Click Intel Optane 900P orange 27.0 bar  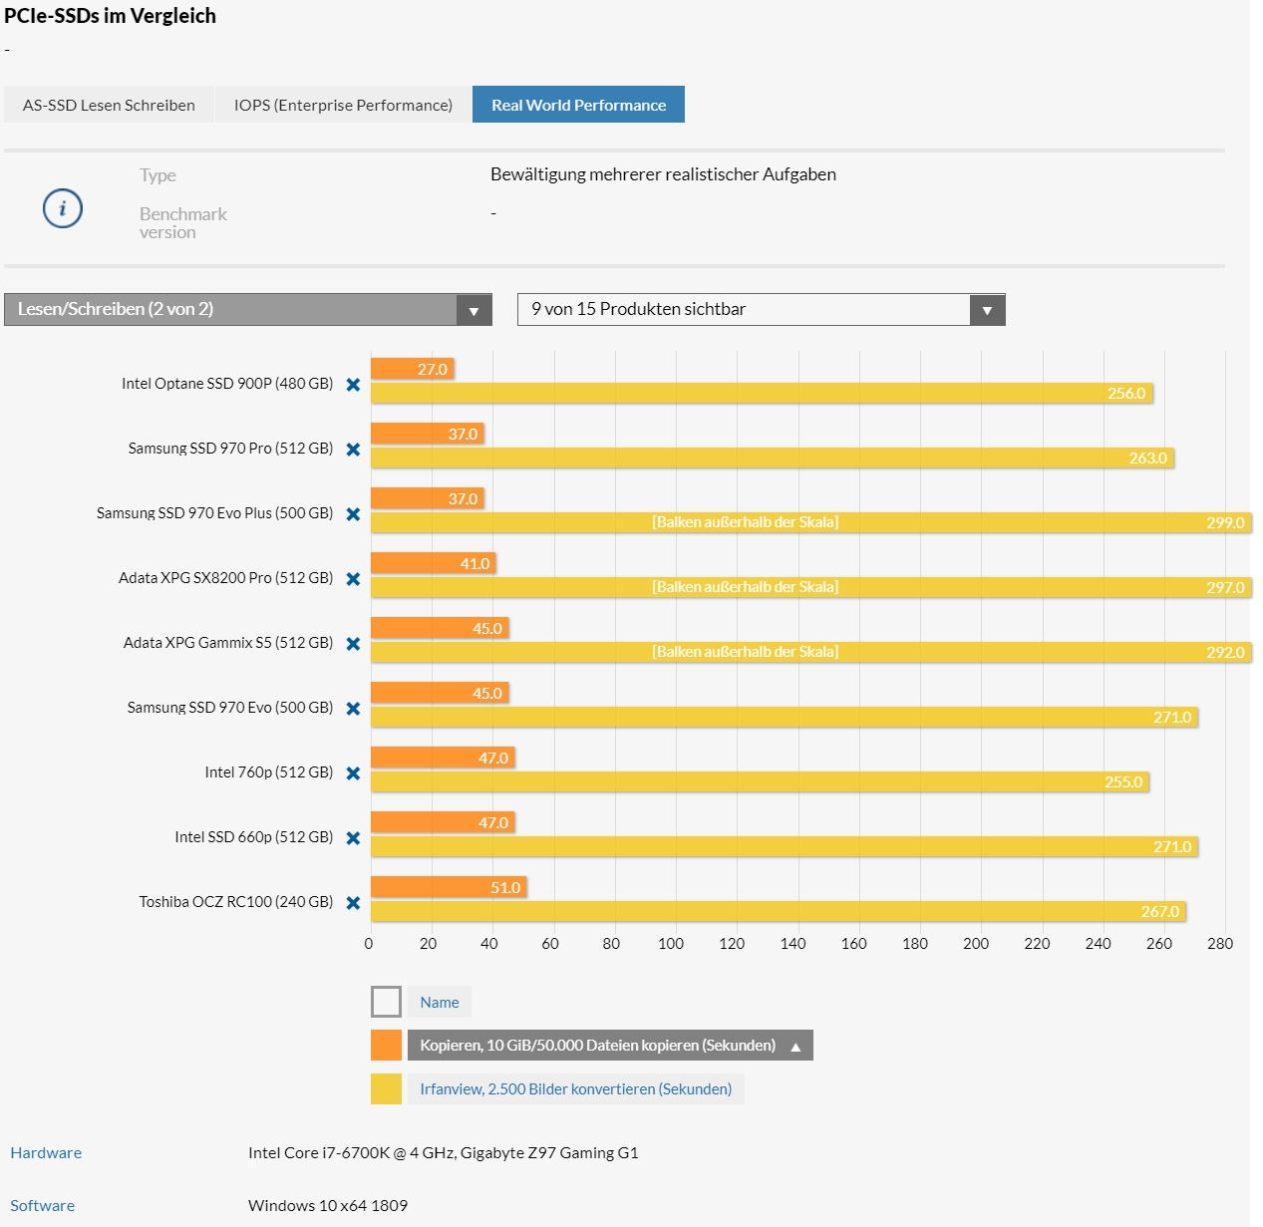pos(413,369)
